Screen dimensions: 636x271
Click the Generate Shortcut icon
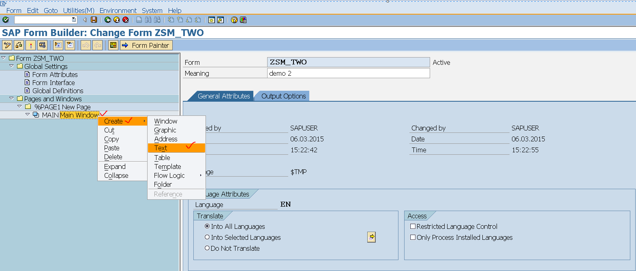(221, 20)
